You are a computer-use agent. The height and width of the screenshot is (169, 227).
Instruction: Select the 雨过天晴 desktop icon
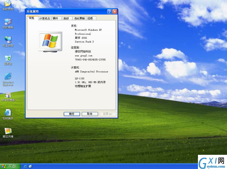coord(8,133)
